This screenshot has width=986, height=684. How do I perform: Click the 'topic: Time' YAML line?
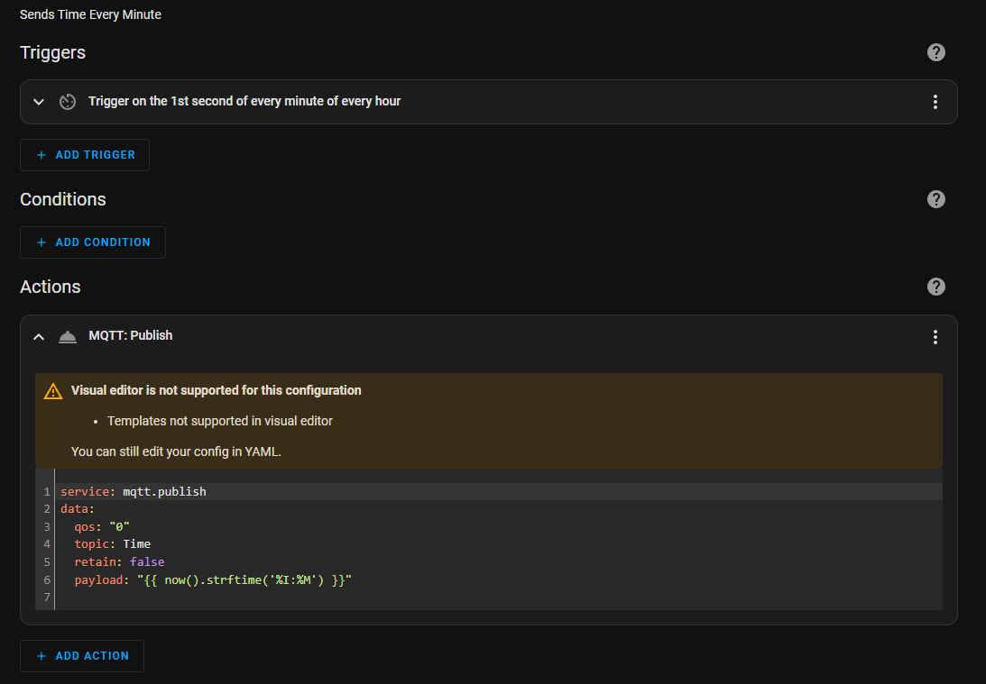[x=113, y=544]
